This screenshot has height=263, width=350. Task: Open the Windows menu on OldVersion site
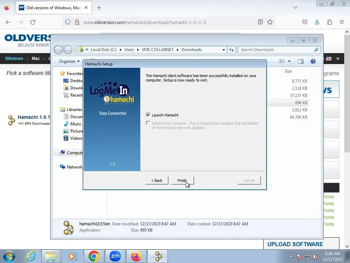[14, 58]
